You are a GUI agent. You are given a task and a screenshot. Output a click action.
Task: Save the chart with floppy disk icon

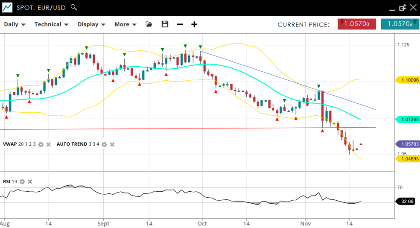(x=165, y=24)
